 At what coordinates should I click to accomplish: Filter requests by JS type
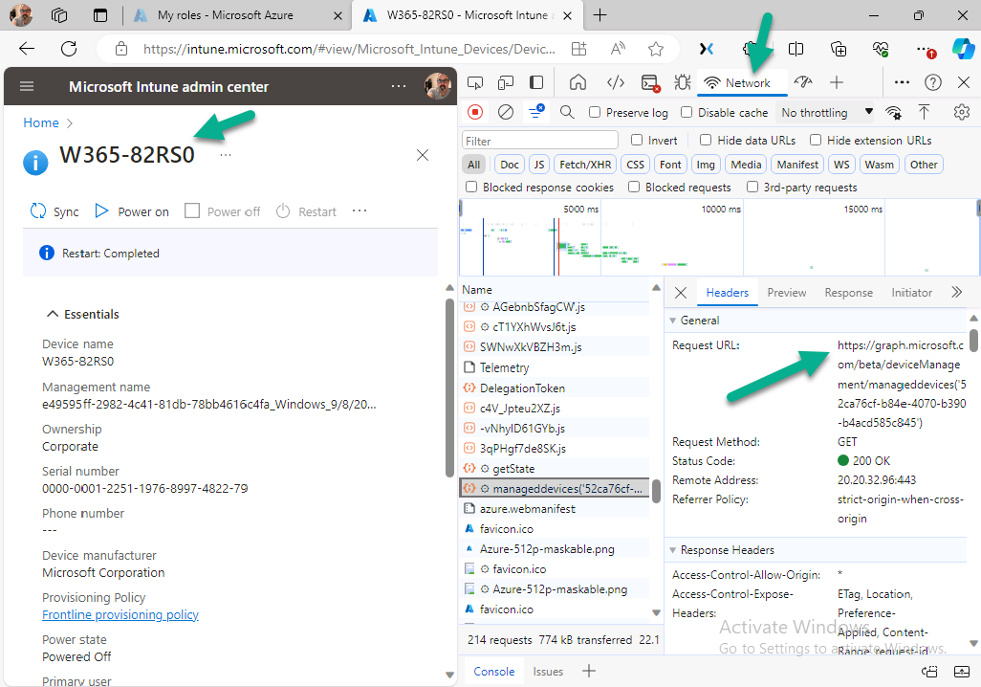point(538,165)
